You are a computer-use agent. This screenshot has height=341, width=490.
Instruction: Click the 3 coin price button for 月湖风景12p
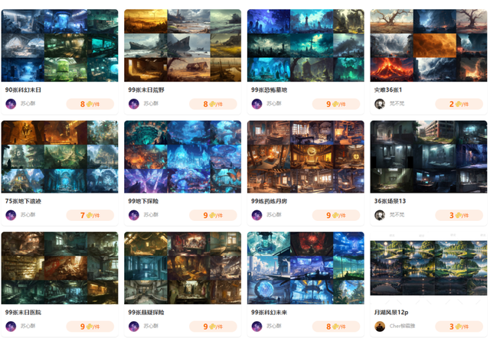coord(459,326)
